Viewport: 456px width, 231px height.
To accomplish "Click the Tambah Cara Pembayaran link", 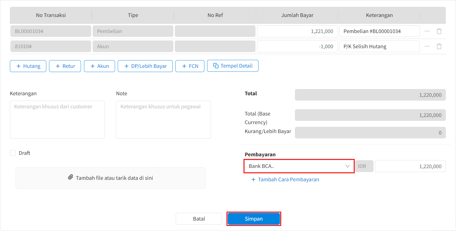I will (285, 180).
